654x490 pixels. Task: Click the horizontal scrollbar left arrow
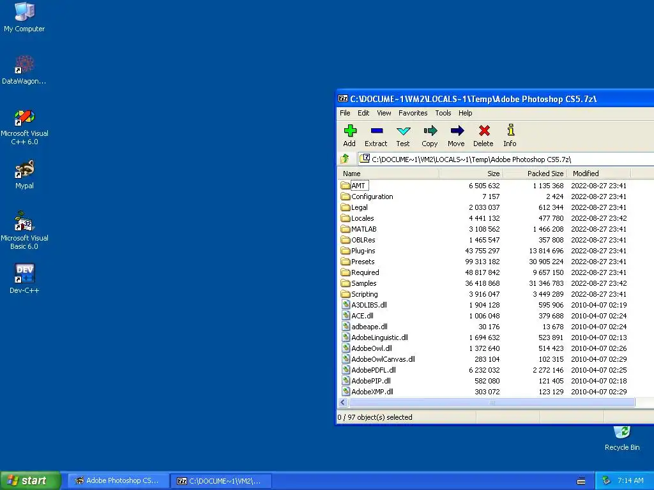[343, 403]
